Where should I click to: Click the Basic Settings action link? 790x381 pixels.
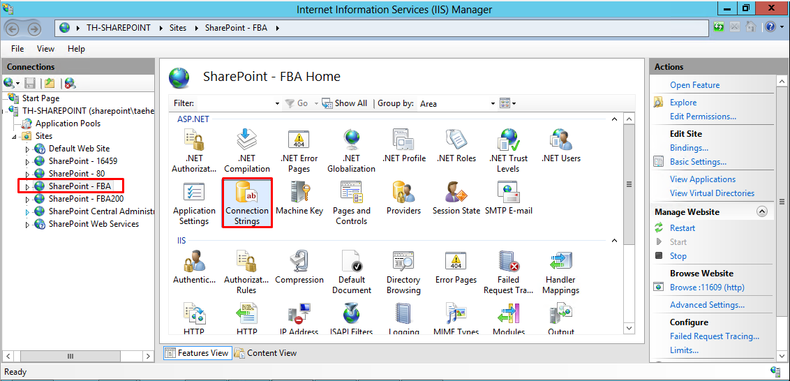pyautogui.click(x=699, y=163)
